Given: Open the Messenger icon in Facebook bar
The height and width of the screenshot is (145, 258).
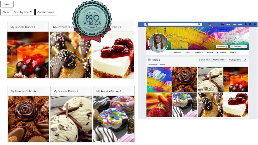Looking at the screenshot, I should 250,24.
